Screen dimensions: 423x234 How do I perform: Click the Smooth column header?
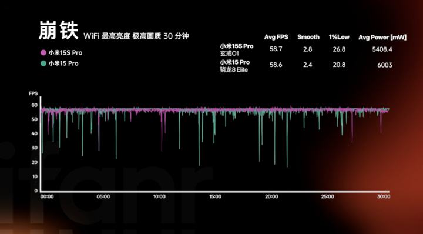[x=308, y=37]
